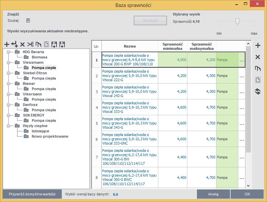
Task: Delete selected row with right-side X icon
Action: pos(258,57)
